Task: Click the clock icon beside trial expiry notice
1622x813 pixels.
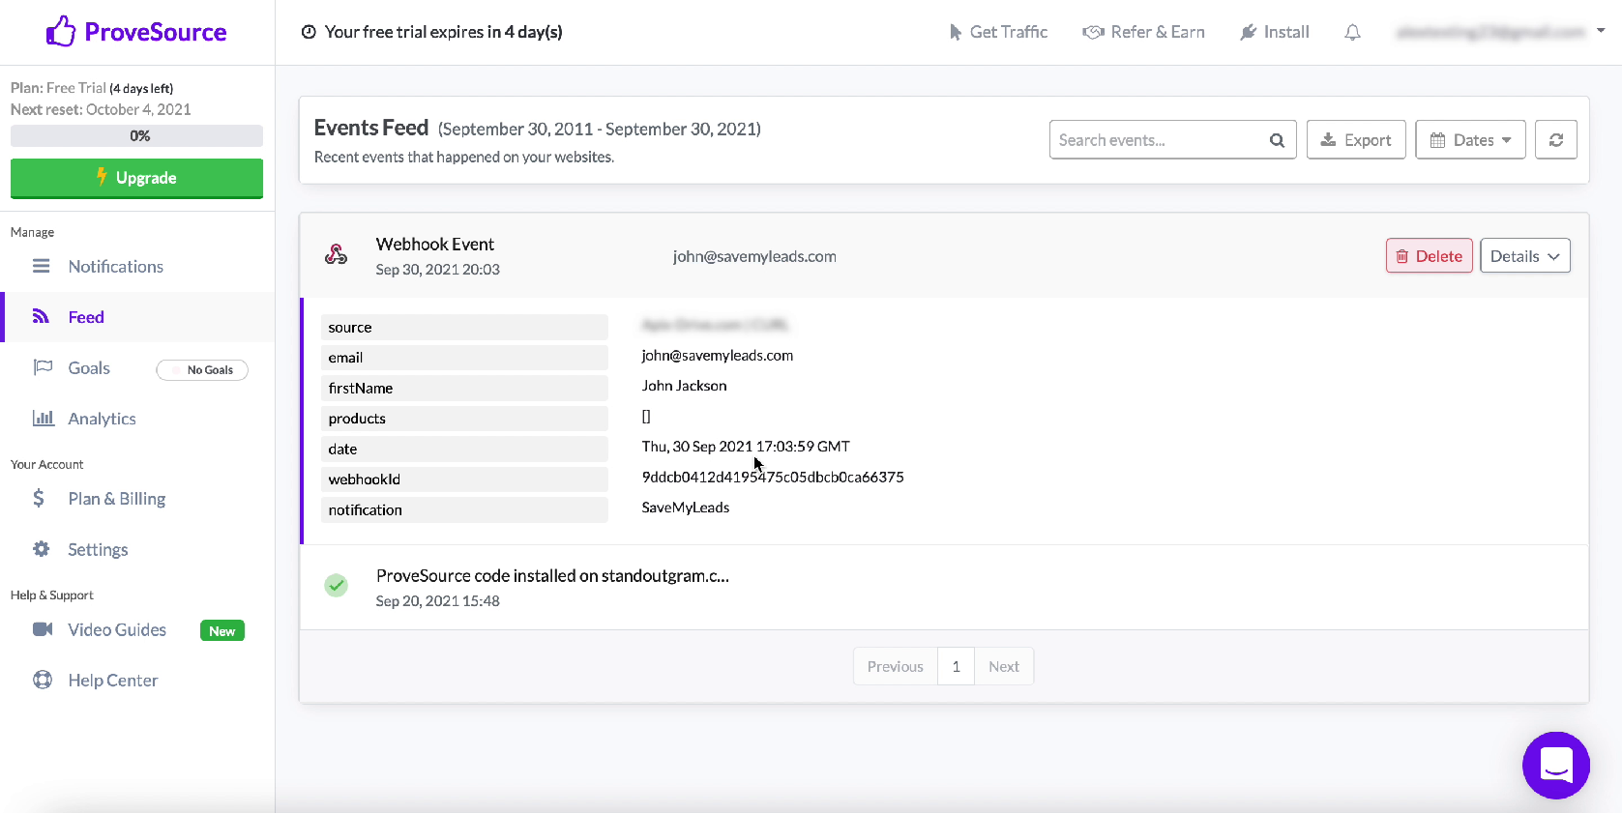Action: coord(309,32)
